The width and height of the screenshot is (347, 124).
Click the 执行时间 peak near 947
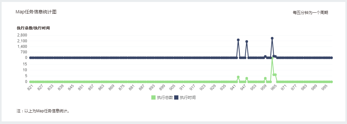(x=247, y=42)
